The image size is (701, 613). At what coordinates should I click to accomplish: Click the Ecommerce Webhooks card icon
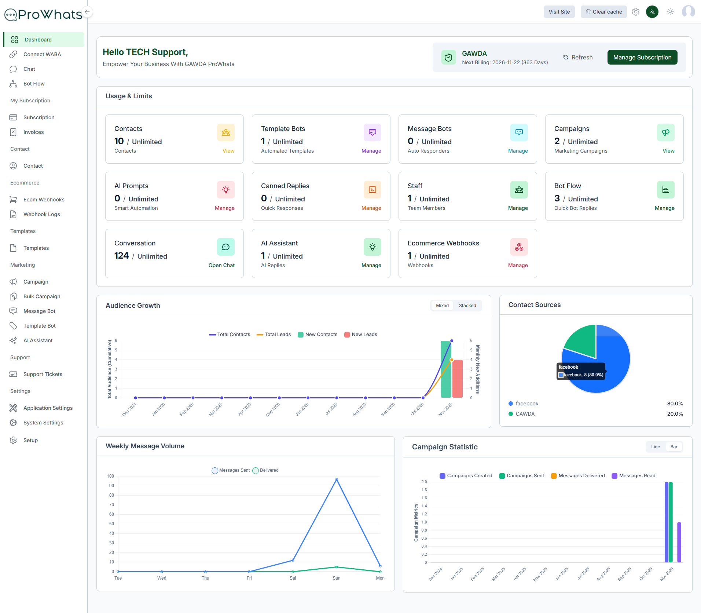point(519,247)
